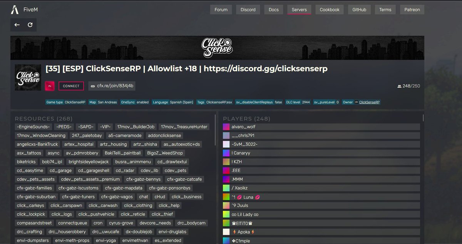This screenshot has width=462, height=244.
Task: Click the .EEE player avatar
Action: point(226,171)
